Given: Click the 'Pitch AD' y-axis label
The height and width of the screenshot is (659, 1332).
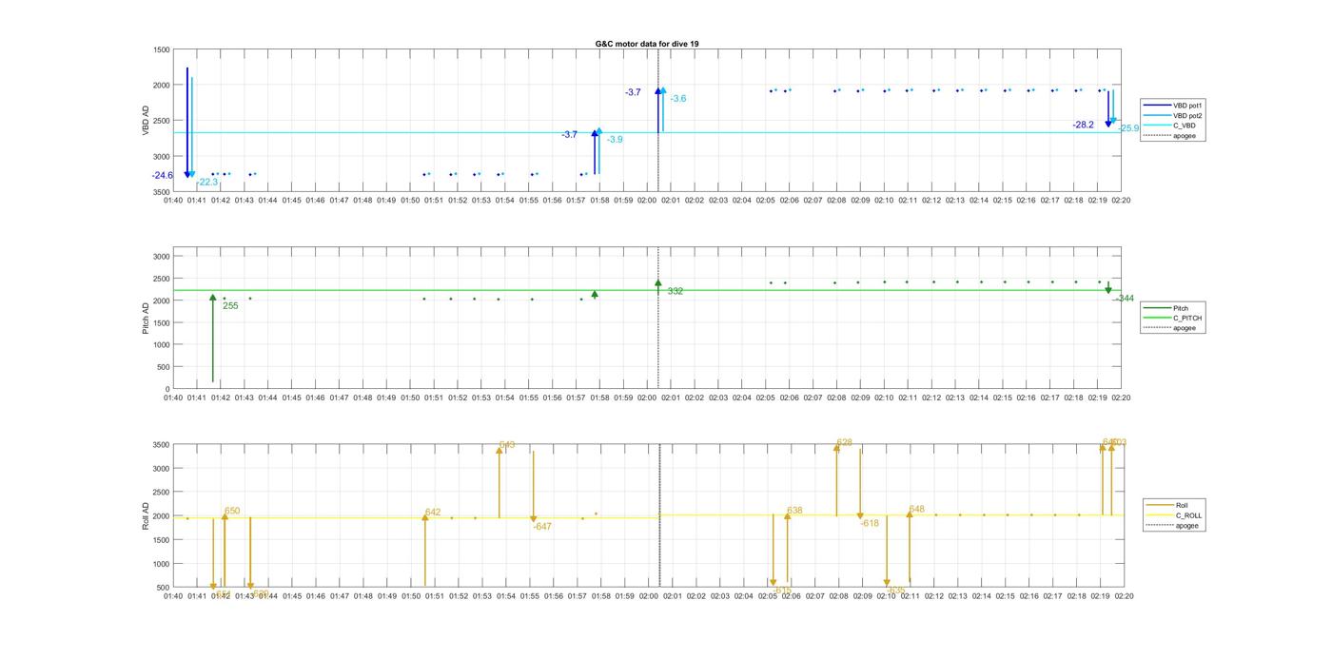Looking at the screenshot, I should pos(147,319).
